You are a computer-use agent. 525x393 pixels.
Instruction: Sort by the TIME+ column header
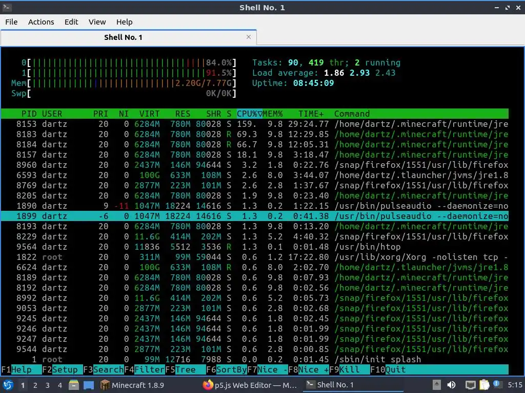tap(311, 114)
